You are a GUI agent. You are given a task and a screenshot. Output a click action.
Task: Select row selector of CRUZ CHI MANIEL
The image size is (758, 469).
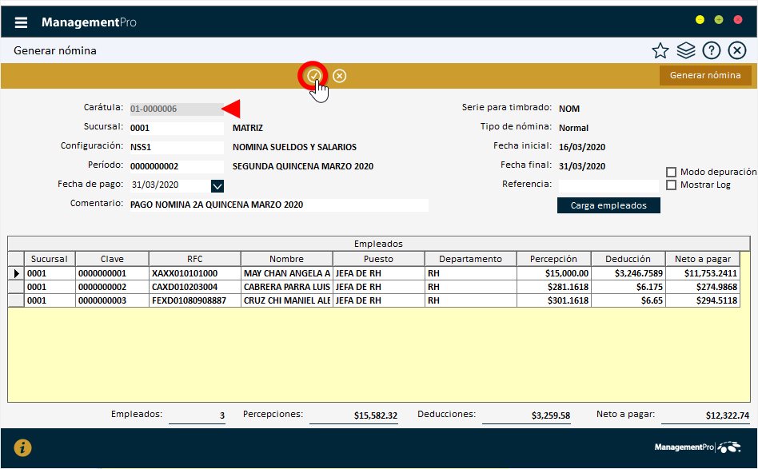click(x=16, y=300)
